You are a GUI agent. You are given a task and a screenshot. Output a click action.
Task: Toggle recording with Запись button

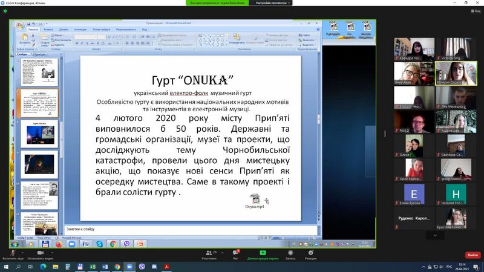pos(290,254)
